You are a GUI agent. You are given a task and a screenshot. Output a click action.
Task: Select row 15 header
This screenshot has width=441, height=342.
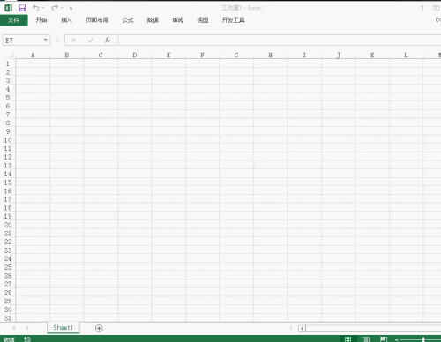pyautogui.click(x=8, y=182)
